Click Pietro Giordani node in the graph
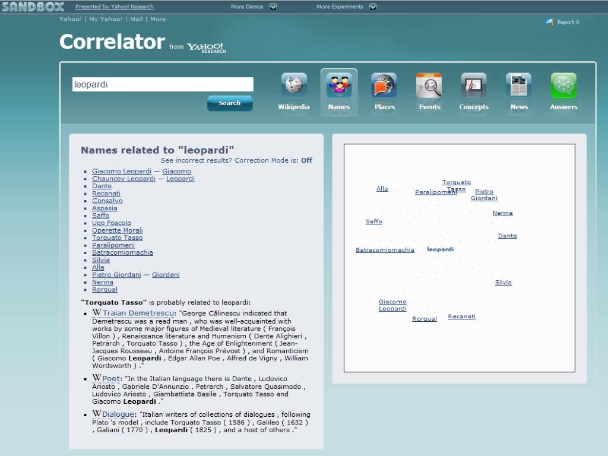608x456 pixels. [x=484, y=195]
